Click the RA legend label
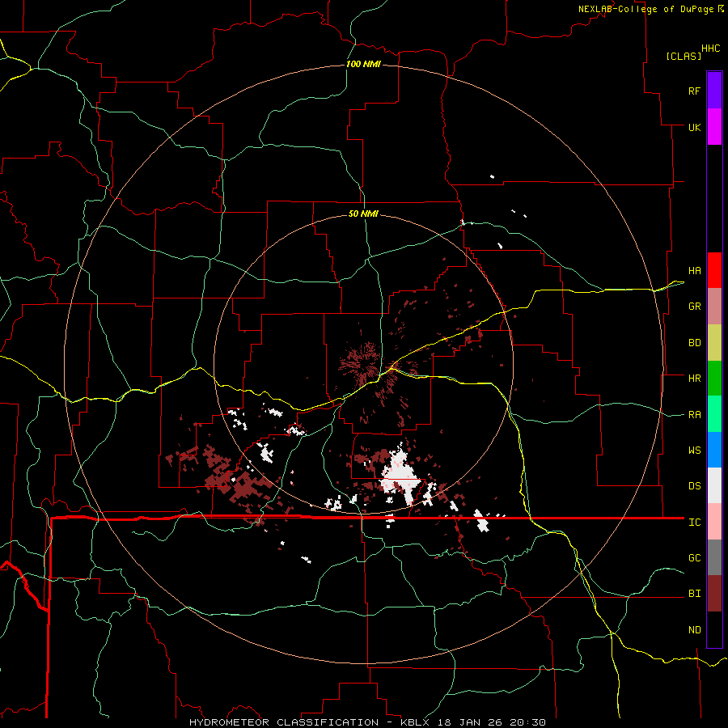Image resolution: width=728 pixels, height=728 pixels. coord(694,415)
